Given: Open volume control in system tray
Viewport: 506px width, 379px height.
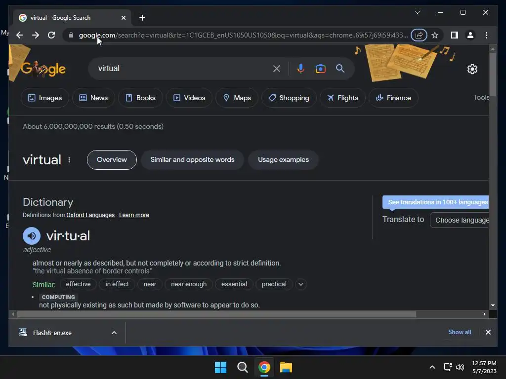Looking at the screenshot, I should [x=460, y=367].
